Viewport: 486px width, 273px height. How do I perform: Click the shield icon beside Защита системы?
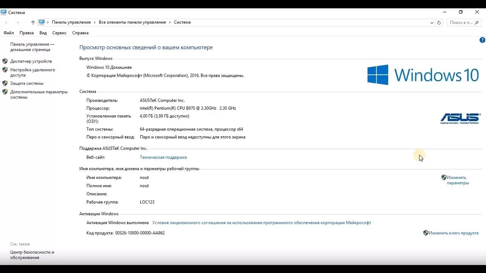coord(5,83)
